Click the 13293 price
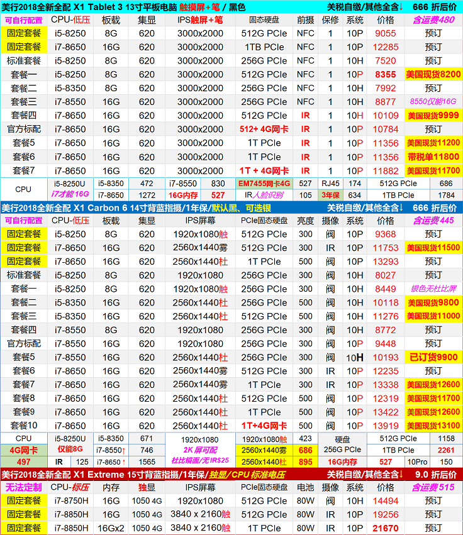This screenshot has width=463, height=535. pos(386,262)
